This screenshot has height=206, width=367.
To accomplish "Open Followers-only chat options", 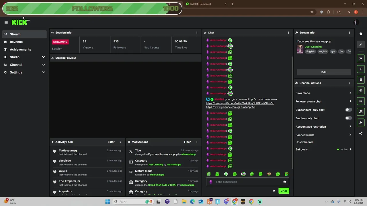I will click(x=323, y=101).
